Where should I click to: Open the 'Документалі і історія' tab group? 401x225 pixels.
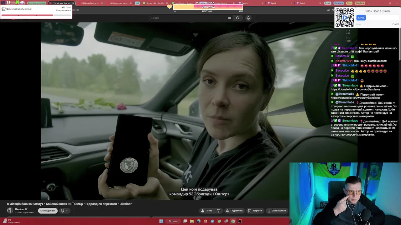36,3
